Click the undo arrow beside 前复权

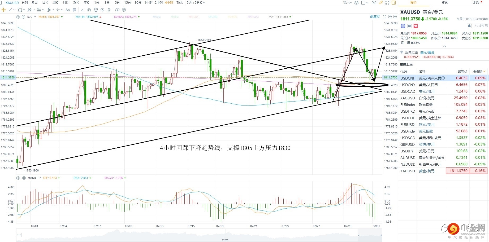point(385,17)
